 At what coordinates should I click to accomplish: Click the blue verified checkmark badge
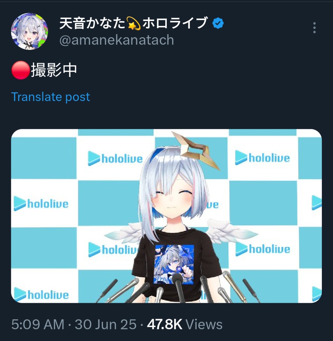(x=218, y=23)
